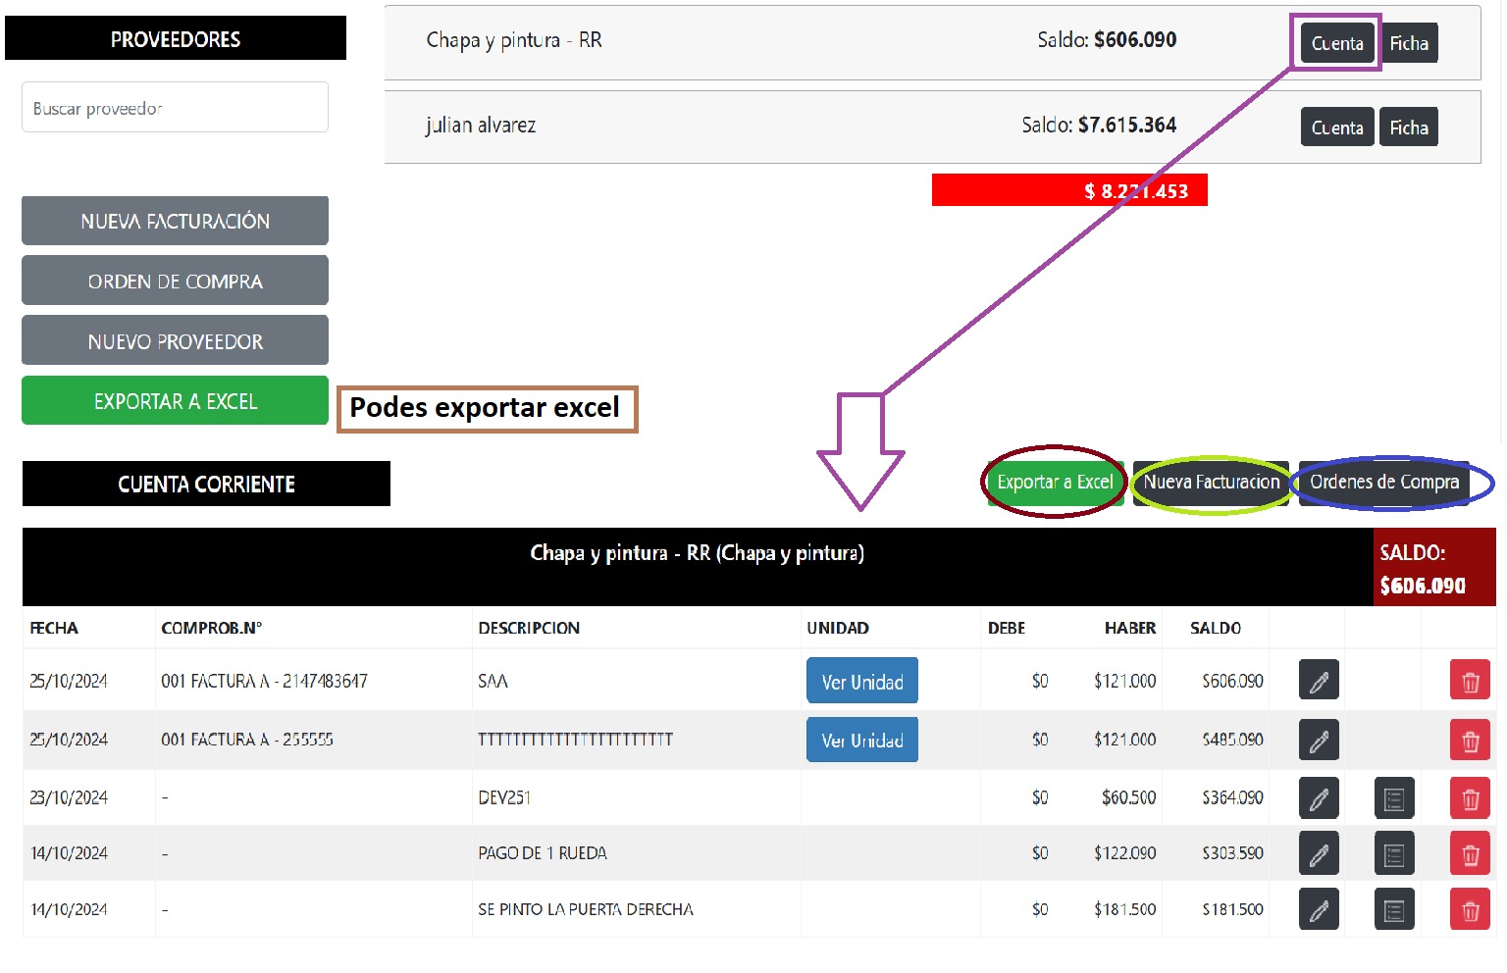The height and width of the screenshot is (973, 1507).
Task: Delete the DEV251 entry
Action: (x=1470, y=798)
